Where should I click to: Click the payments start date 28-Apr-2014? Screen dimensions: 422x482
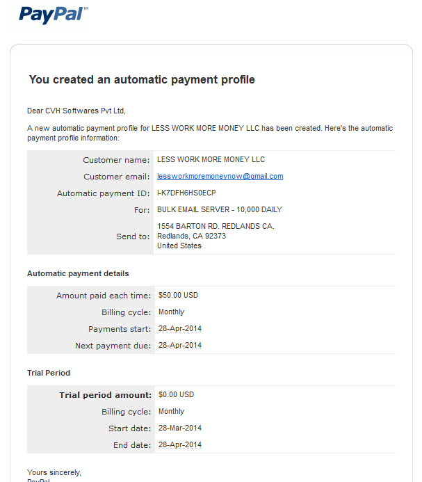coord(180,328)
